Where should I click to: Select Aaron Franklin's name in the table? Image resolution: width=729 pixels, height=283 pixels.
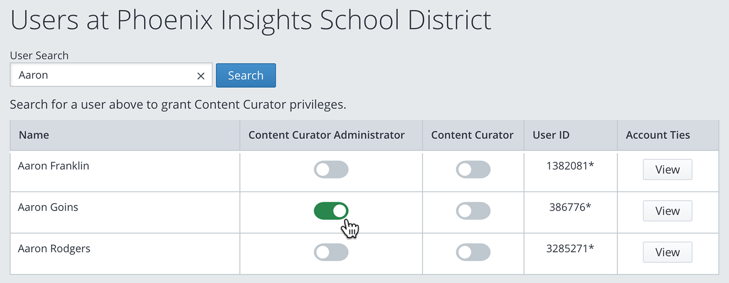tap(53, 166)
